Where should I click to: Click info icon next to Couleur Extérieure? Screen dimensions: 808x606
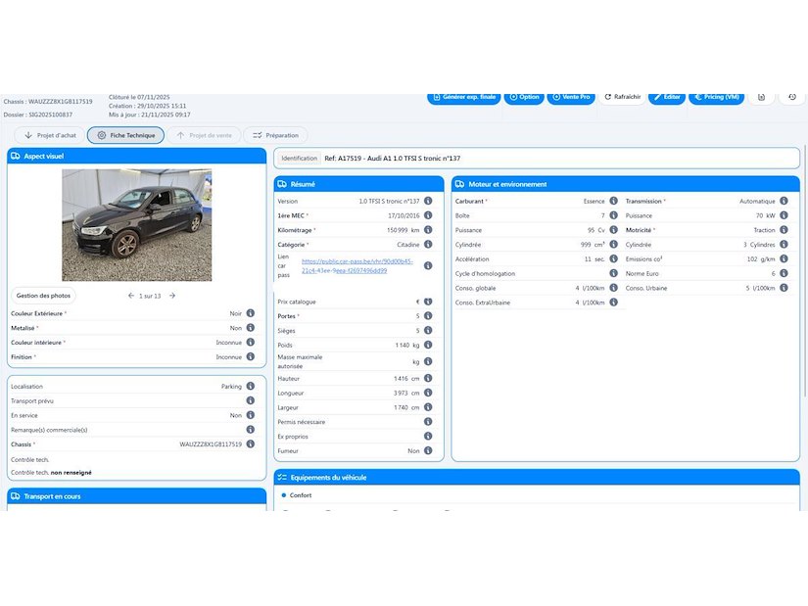(x=251, y=313)
